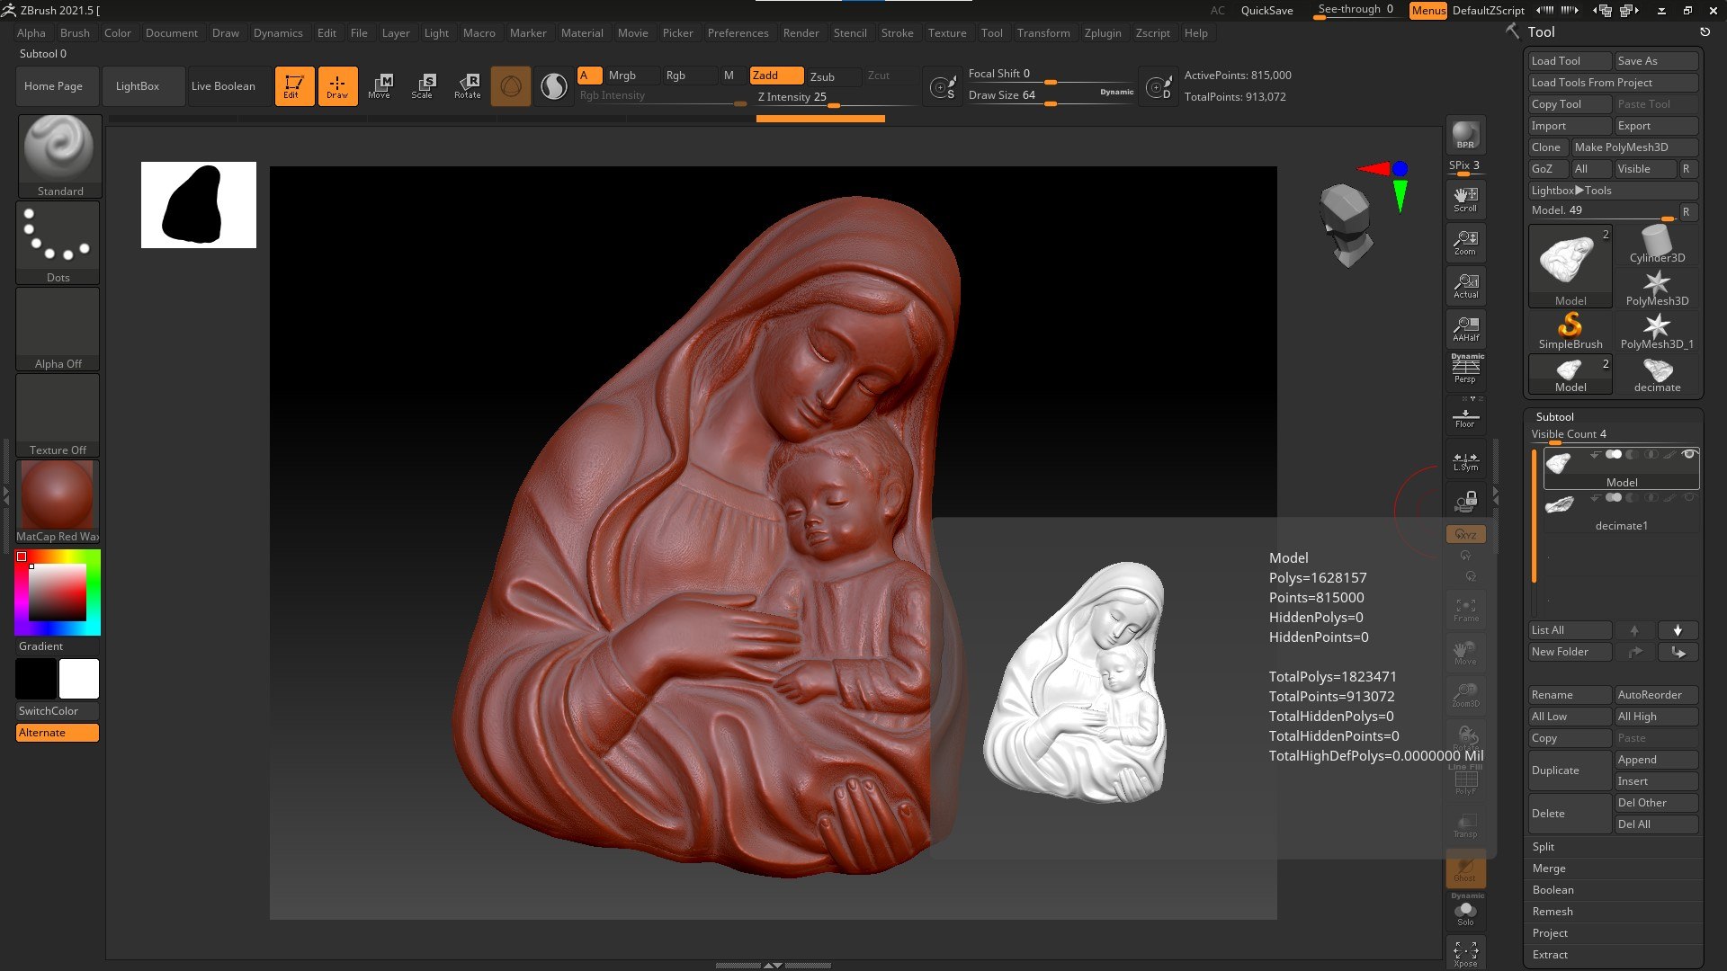Toggle visibility eye of Model subtool
1727x971 pixels.
pyautogui.click(x=1688, y=455)
